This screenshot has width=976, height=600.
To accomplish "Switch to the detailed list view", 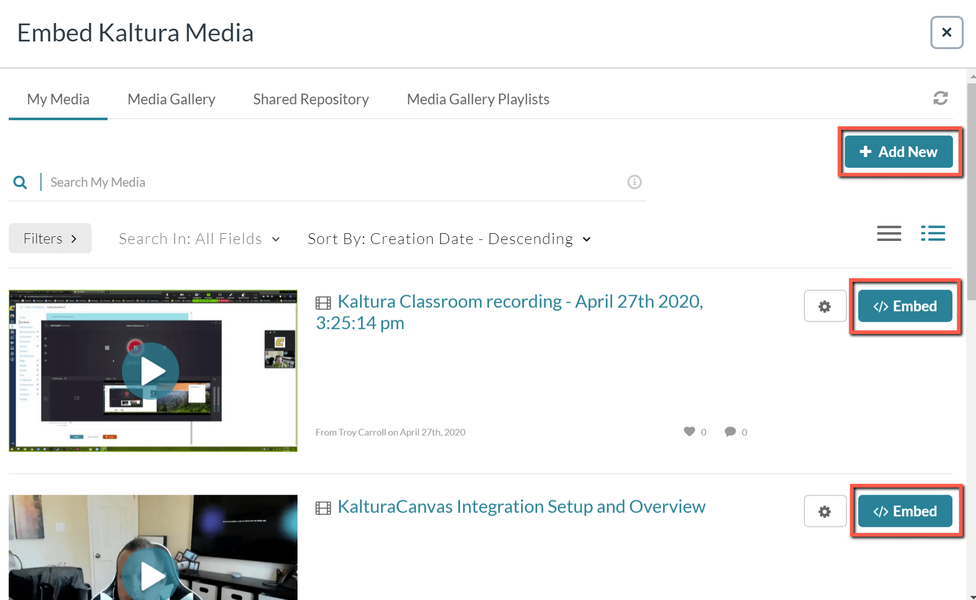I will [933, 233].
